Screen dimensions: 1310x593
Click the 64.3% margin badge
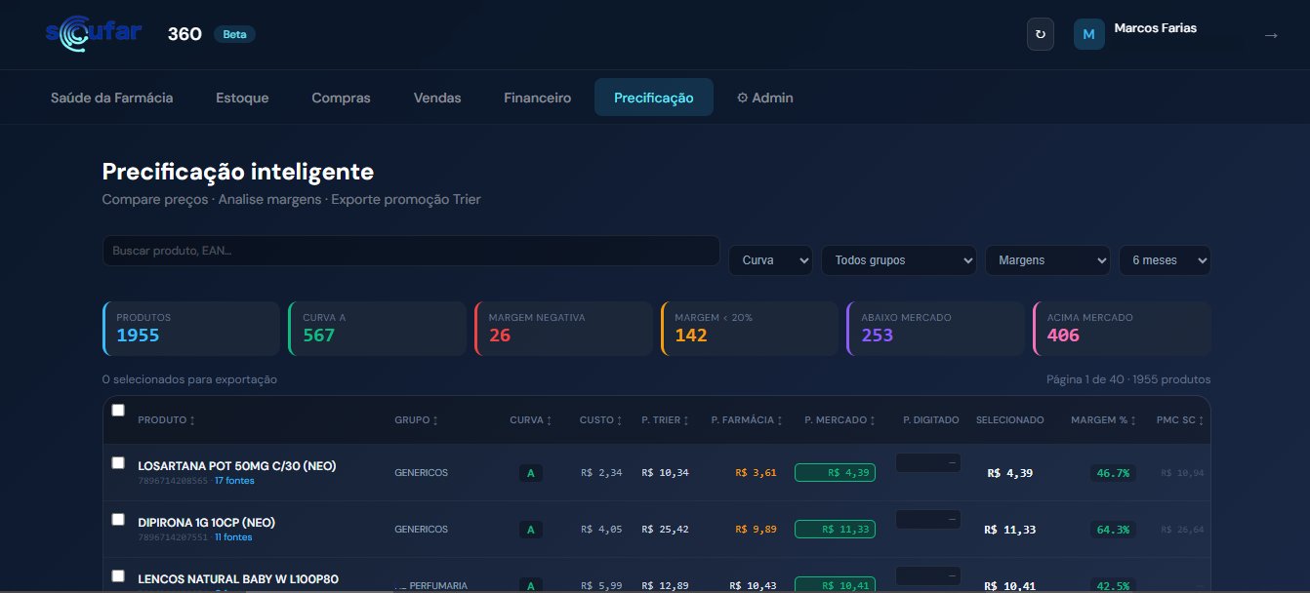(1113, 530)
